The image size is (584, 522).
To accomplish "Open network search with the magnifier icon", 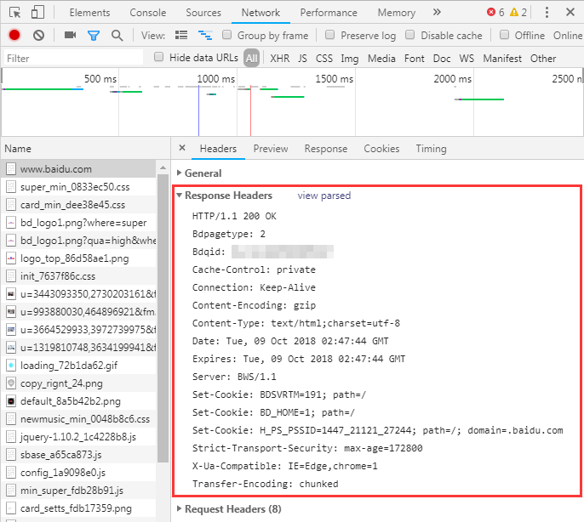I will point(117,36).
